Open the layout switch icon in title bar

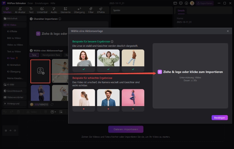pyautogui.click(x=175, y=3)
